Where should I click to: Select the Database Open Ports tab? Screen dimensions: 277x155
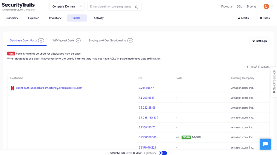pyautogui.click(x=27, y=40)
